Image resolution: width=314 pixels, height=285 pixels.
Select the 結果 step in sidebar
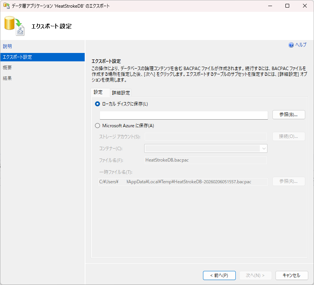7,78
